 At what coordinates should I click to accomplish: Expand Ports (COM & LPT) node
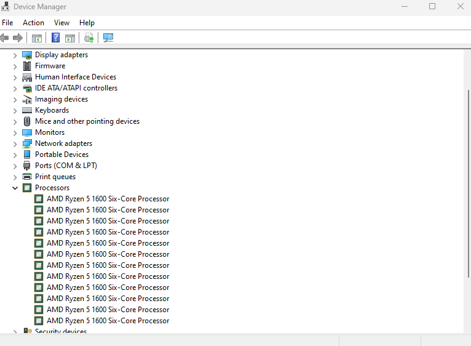tap(15, 166)
